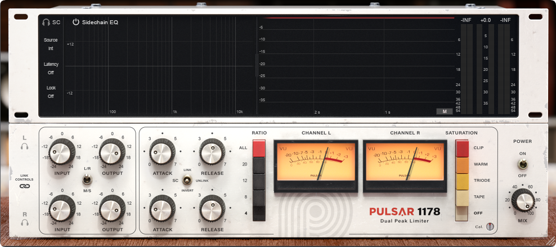Select ratio 8 button
Screen dimensions: 556x247
(259, 197)
